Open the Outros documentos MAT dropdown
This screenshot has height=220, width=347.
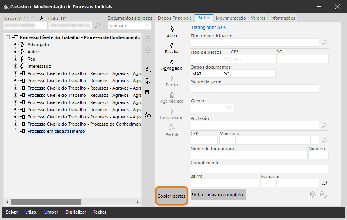(x=226, y=74)
